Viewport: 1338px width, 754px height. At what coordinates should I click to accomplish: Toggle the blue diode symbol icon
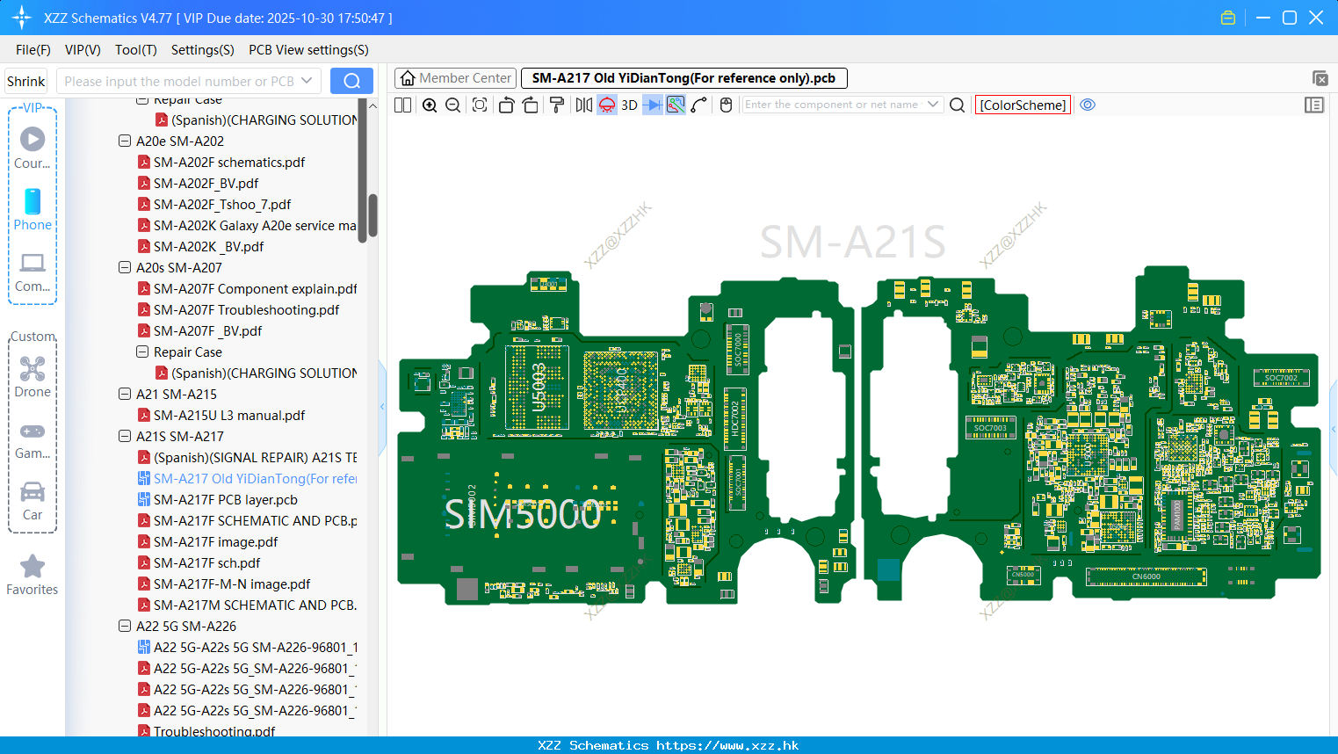(x=653, y=105)
